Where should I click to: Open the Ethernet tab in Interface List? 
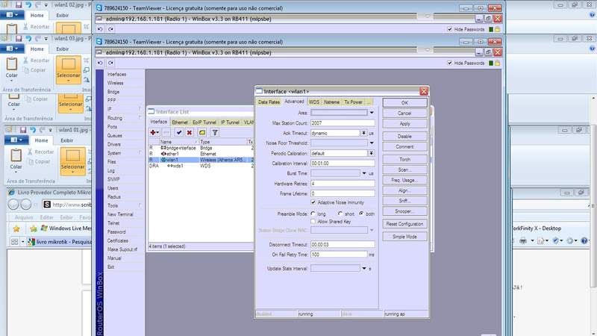coord(180,122)
